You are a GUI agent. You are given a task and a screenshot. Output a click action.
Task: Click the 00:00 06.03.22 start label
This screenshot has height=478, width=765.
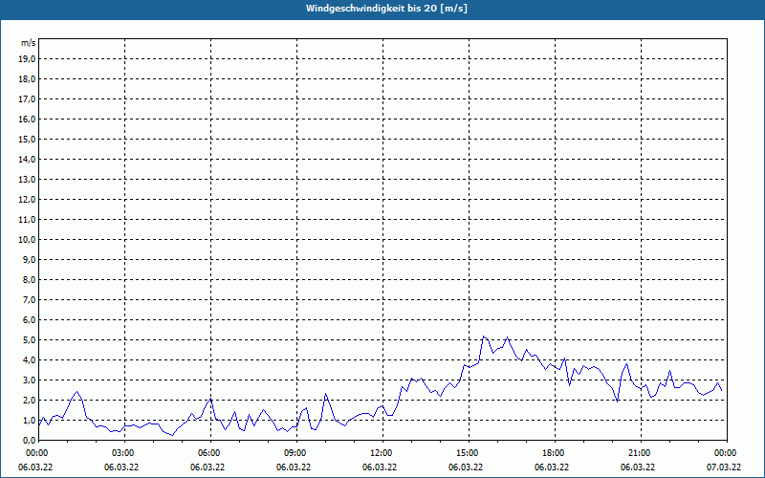35,460
